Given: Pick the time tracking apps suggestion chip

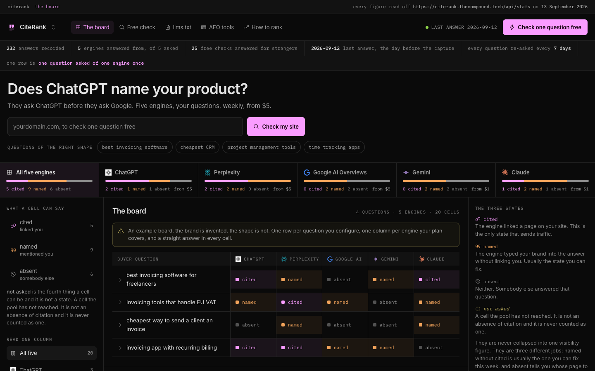Looking at the screenshot, I should tap(334, 147).
